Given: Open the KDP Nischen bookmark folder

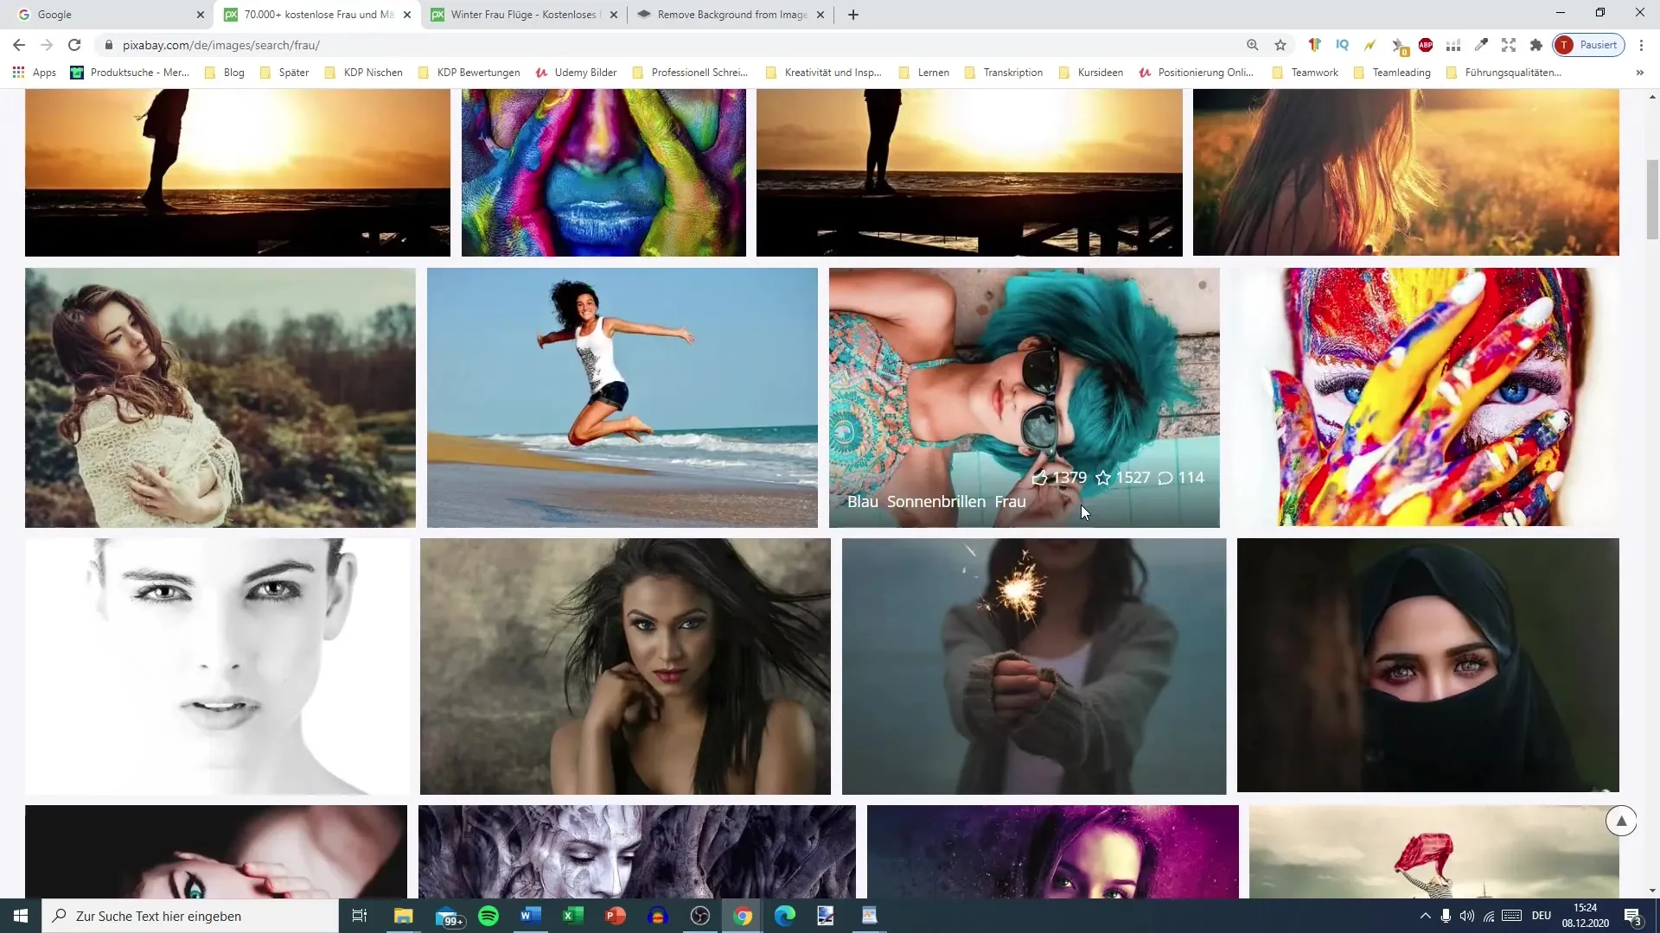Looking at the screenshot, I should point(363,73).
